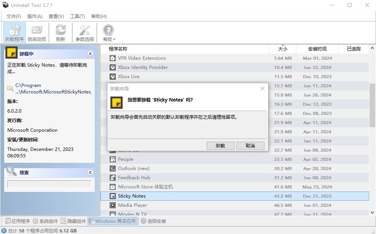Screen dimensions: 376x234
Task: Sort by the 程序名称 column header
Action: (x=185, y=49)
